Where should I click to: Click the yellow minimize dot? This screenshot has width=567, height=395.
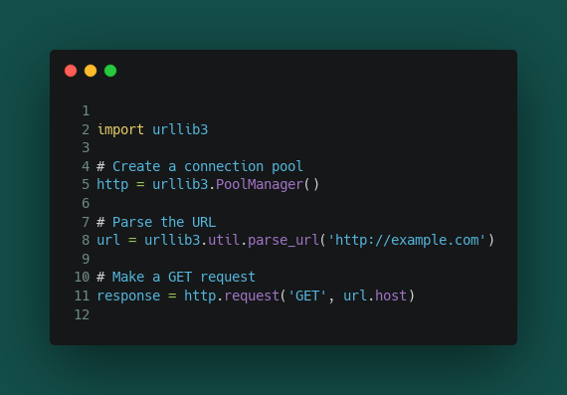[x=91, y=71]
